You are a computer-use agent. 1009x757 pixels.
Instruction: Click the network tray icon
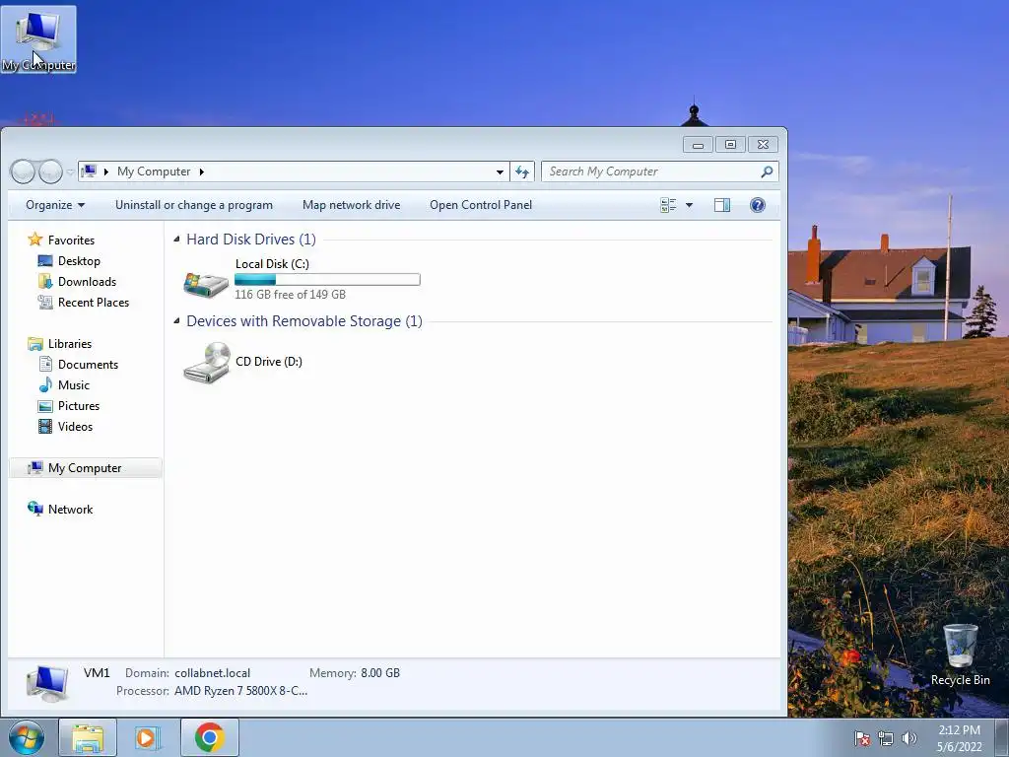pos(886,738)
